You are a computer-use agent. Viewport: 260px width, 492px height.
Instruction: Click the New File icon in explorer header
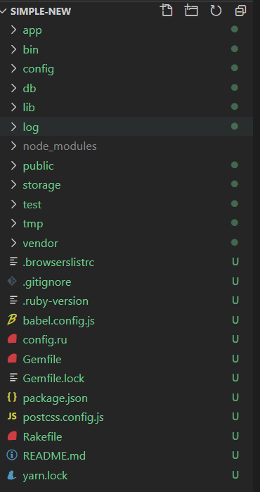[167, 11]
